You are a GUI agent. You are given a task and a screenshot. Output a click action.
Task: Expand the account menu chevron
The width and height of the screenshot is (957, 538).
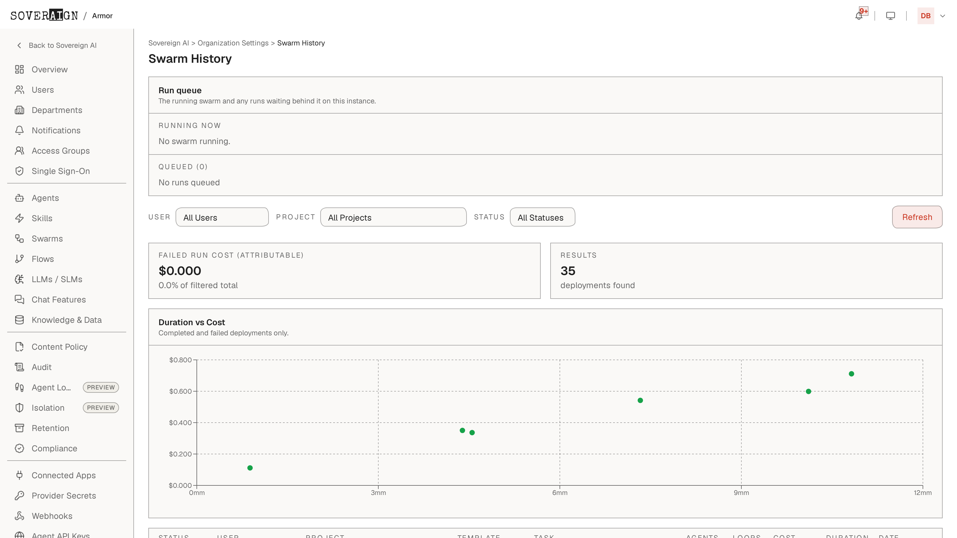[x=943, y=16]
